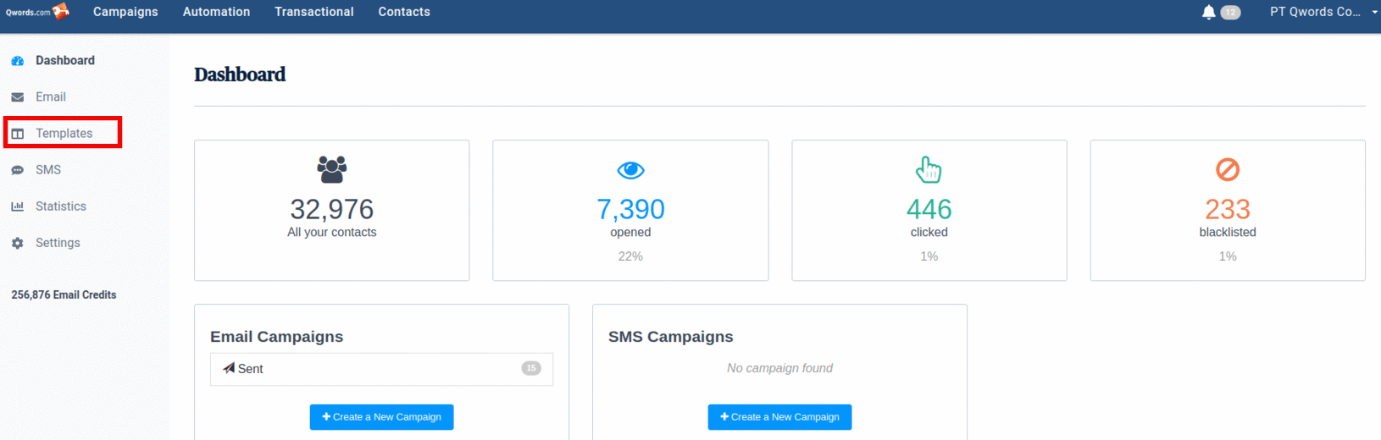The height and width of the screenshot is (440, 1381).
Task: Go to the Transactional menu
Action: pos(314,12)
